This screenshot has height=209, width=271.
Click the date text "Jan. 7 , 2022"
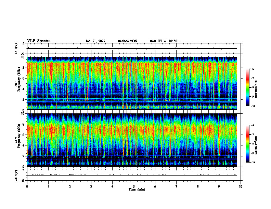click(95, 41)
